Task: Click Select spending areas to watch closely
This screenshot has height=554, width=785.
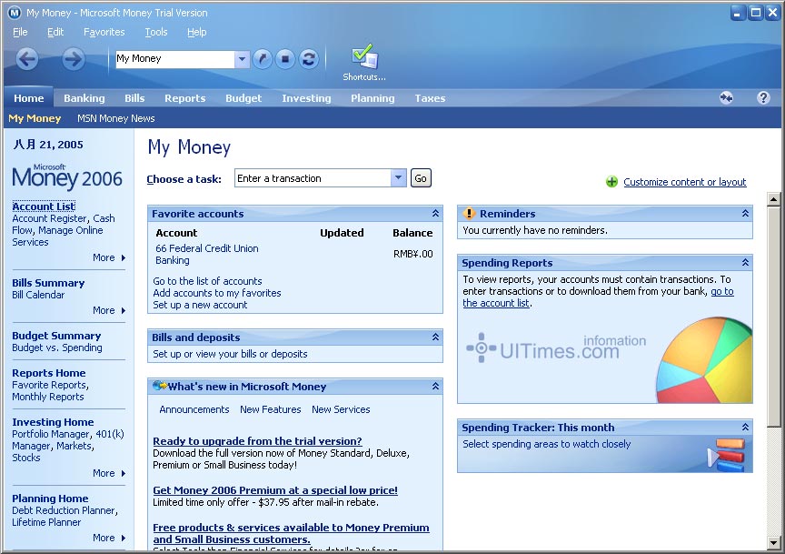Action: [x=546, y=444]
